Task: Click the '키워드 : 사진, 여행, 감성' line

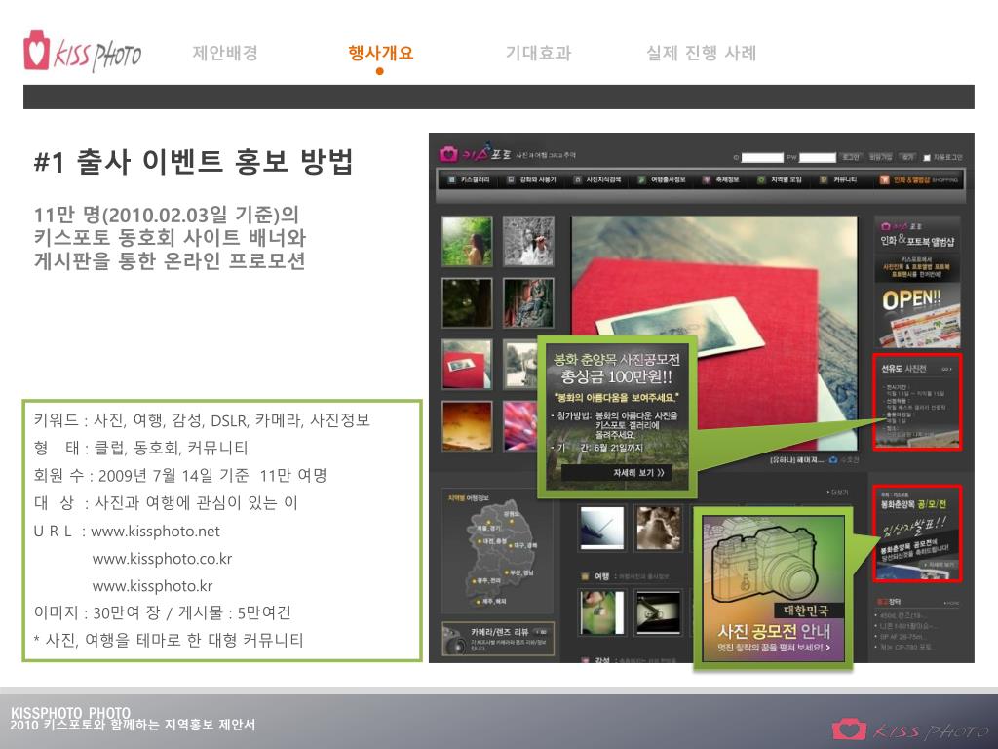Action: pos(202,420)
